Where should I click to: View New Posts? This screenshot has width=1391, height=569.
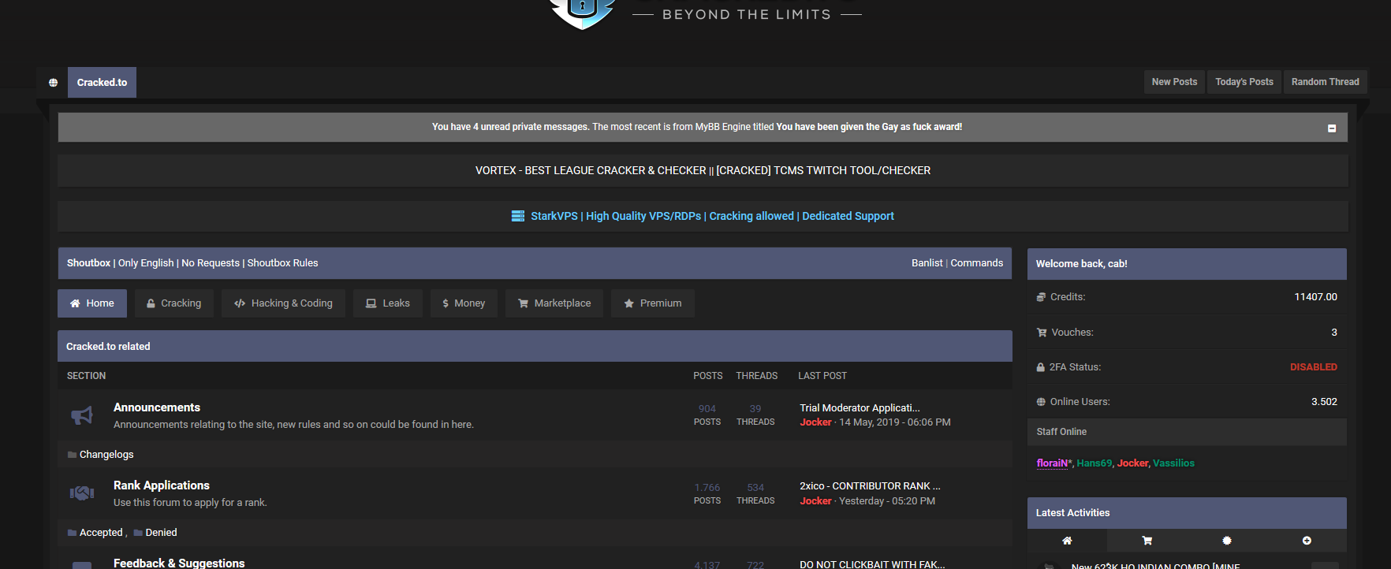[x=1174, y=82]
